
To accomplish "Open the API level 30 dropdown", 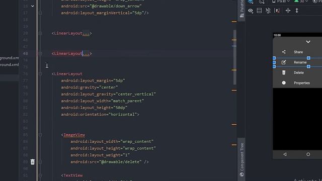I will pyautogui.click(x=301, y=2).
